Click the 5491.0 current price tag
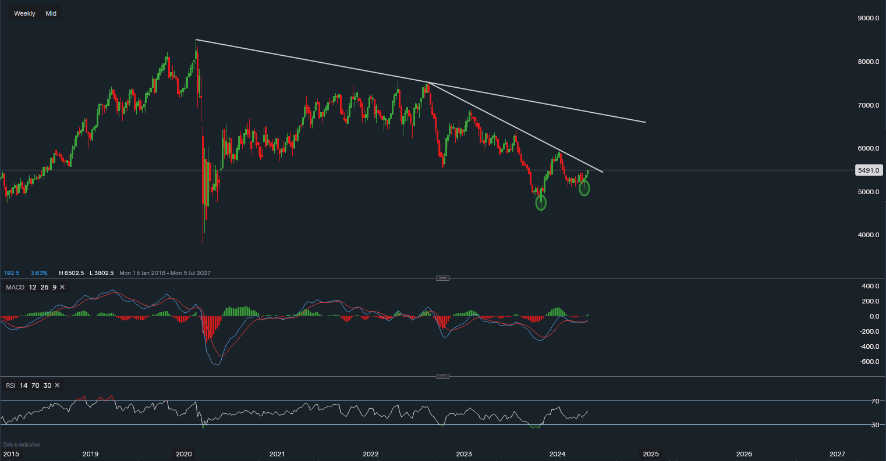The image size is (886, 461). tap(866, 170)
